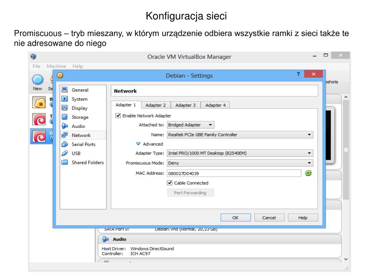
Task: Select USB settings category
Action: [x=83, y=153]
